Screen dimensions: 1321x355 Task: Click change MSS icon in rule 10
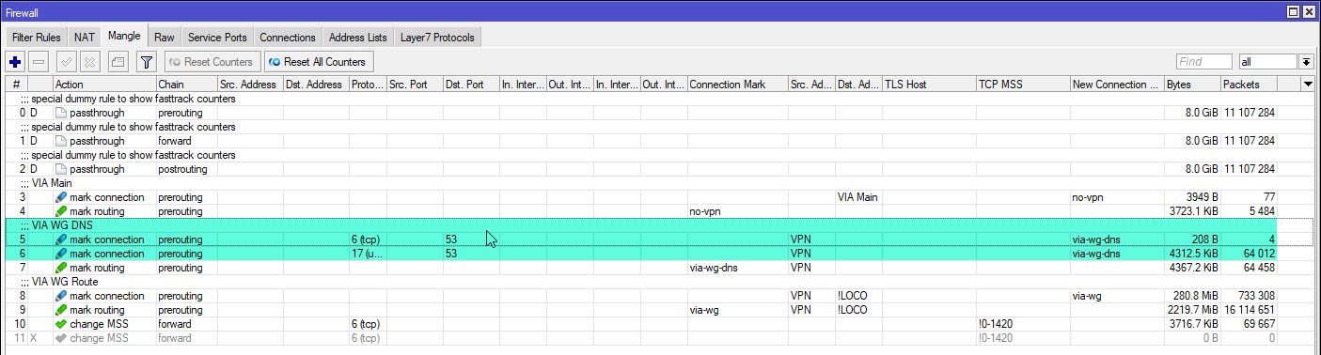pyautogui.click(x=61, y=324)
